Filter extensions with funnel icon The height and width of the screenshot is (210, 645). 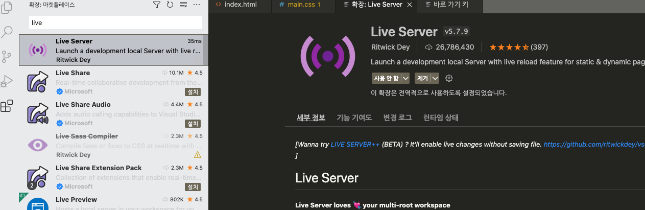(157, 5)
